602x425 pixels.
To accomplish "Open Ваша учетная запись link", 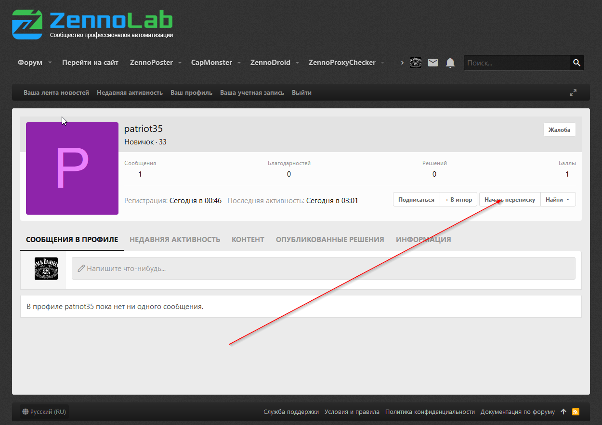I will pos(252,92).
